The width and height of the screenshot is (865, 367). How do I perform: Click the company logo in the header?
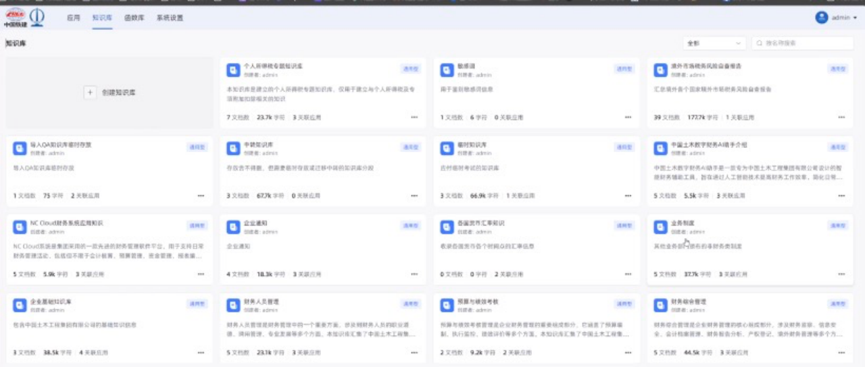click(x=24, y=18)
